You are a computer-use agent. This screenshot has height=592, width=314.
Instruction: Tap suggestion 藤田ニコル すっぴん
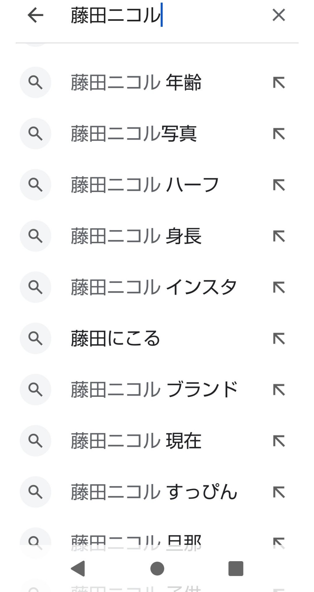click(x=154, y=492)
